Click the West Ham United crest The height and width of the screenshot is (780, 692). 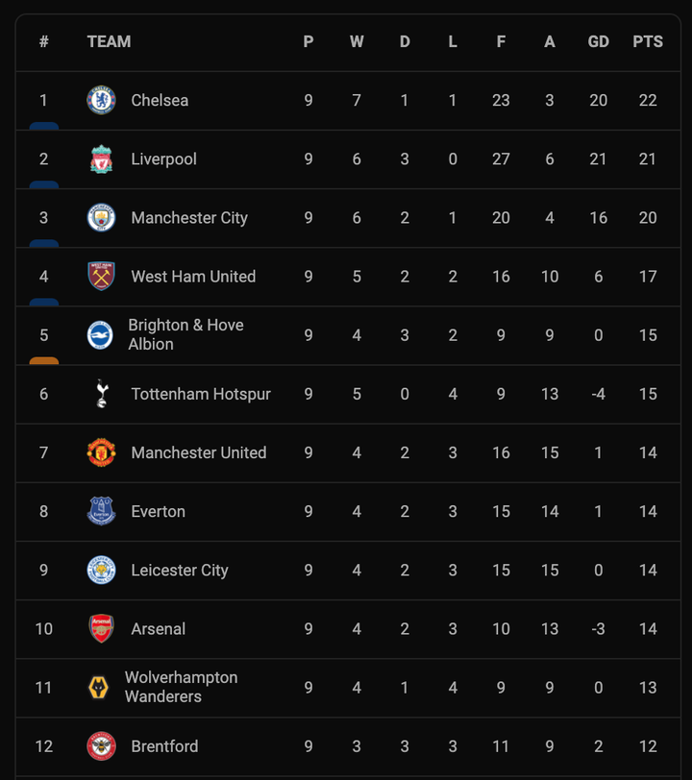(x=101, y=277)
